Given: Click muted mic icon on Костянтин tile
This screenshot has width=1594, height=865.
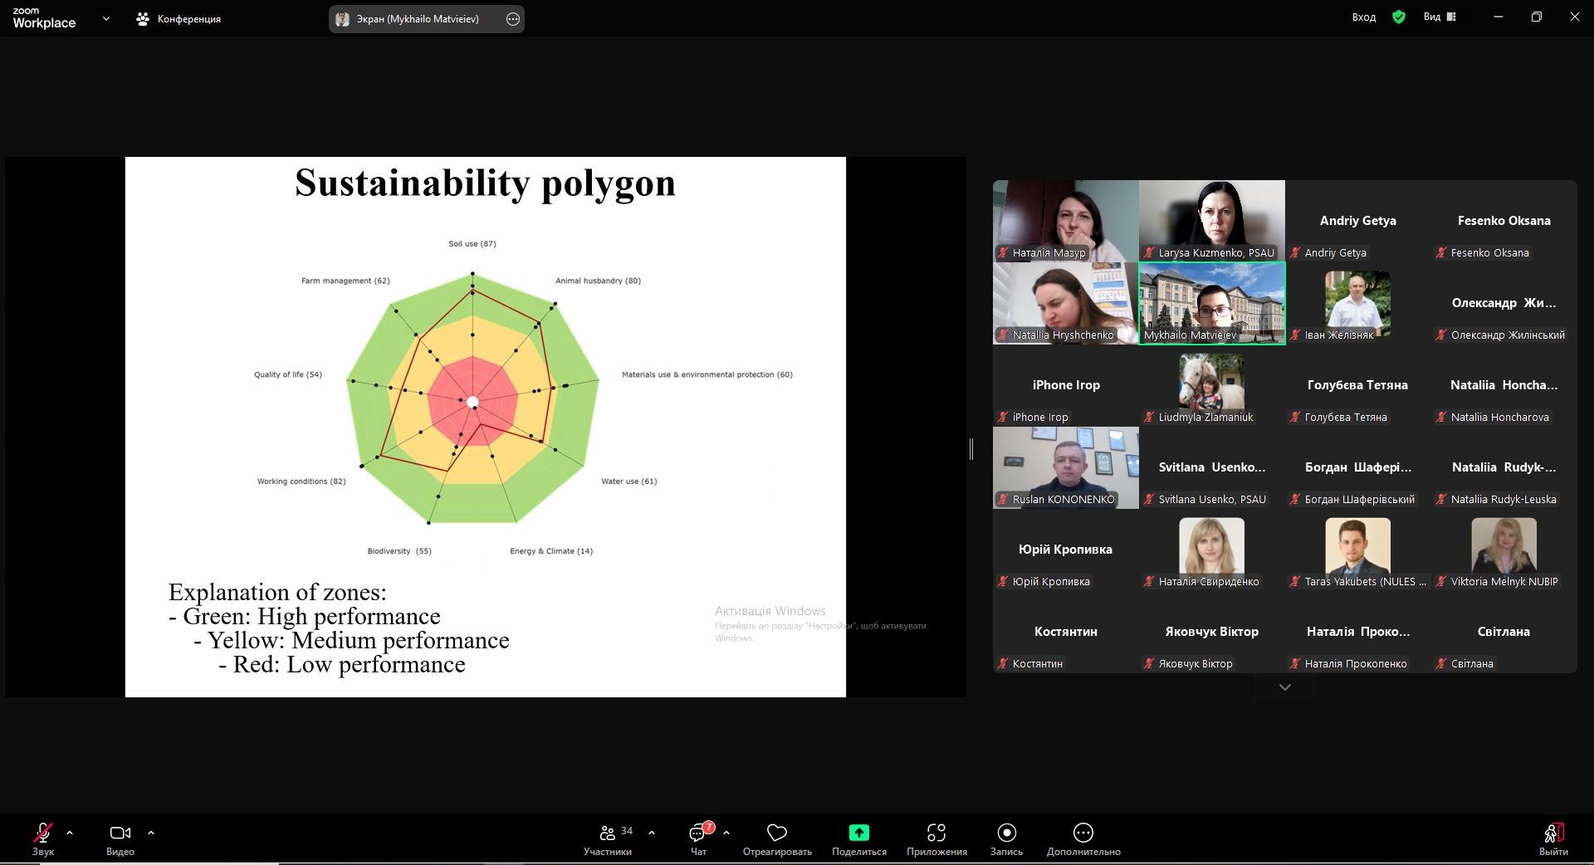Looking at the screenshot, I should (1003, 663).
